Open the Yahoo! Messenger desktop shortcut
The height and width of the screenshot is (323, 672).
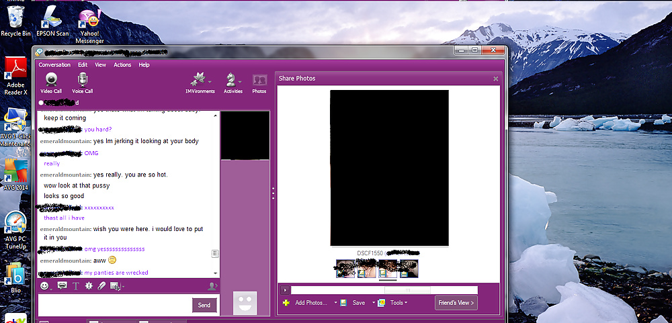[x=89, y=24]
